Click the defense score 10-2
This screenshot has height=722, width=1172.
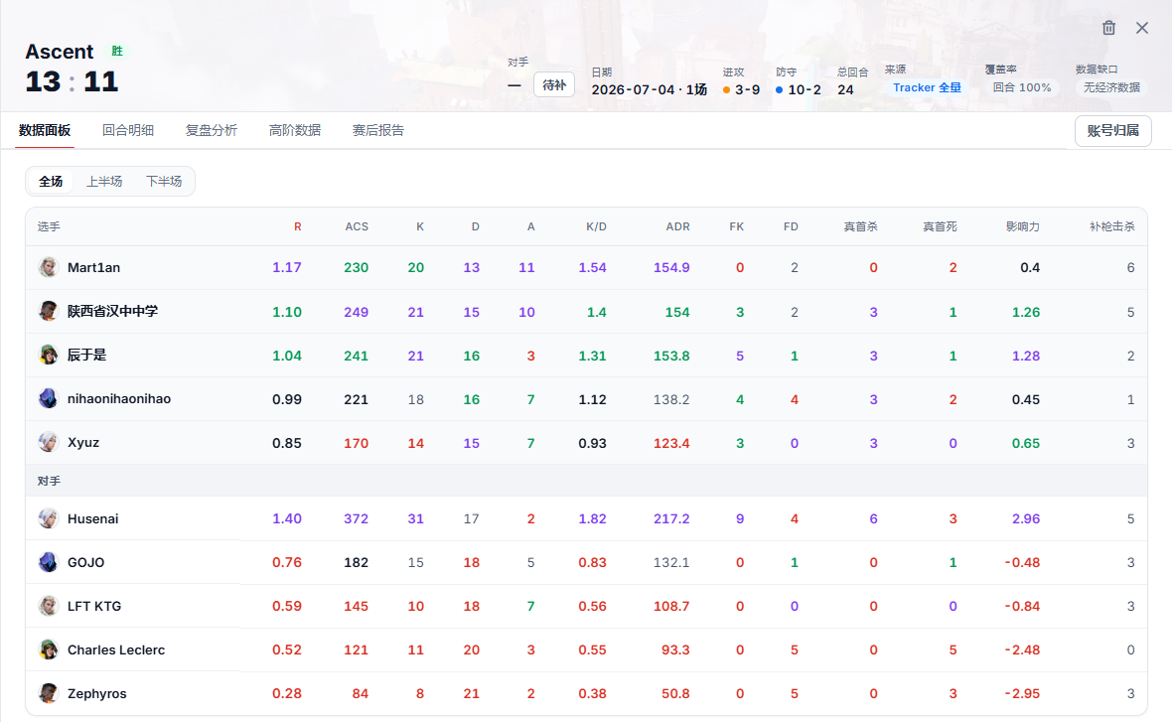(805, 89)
